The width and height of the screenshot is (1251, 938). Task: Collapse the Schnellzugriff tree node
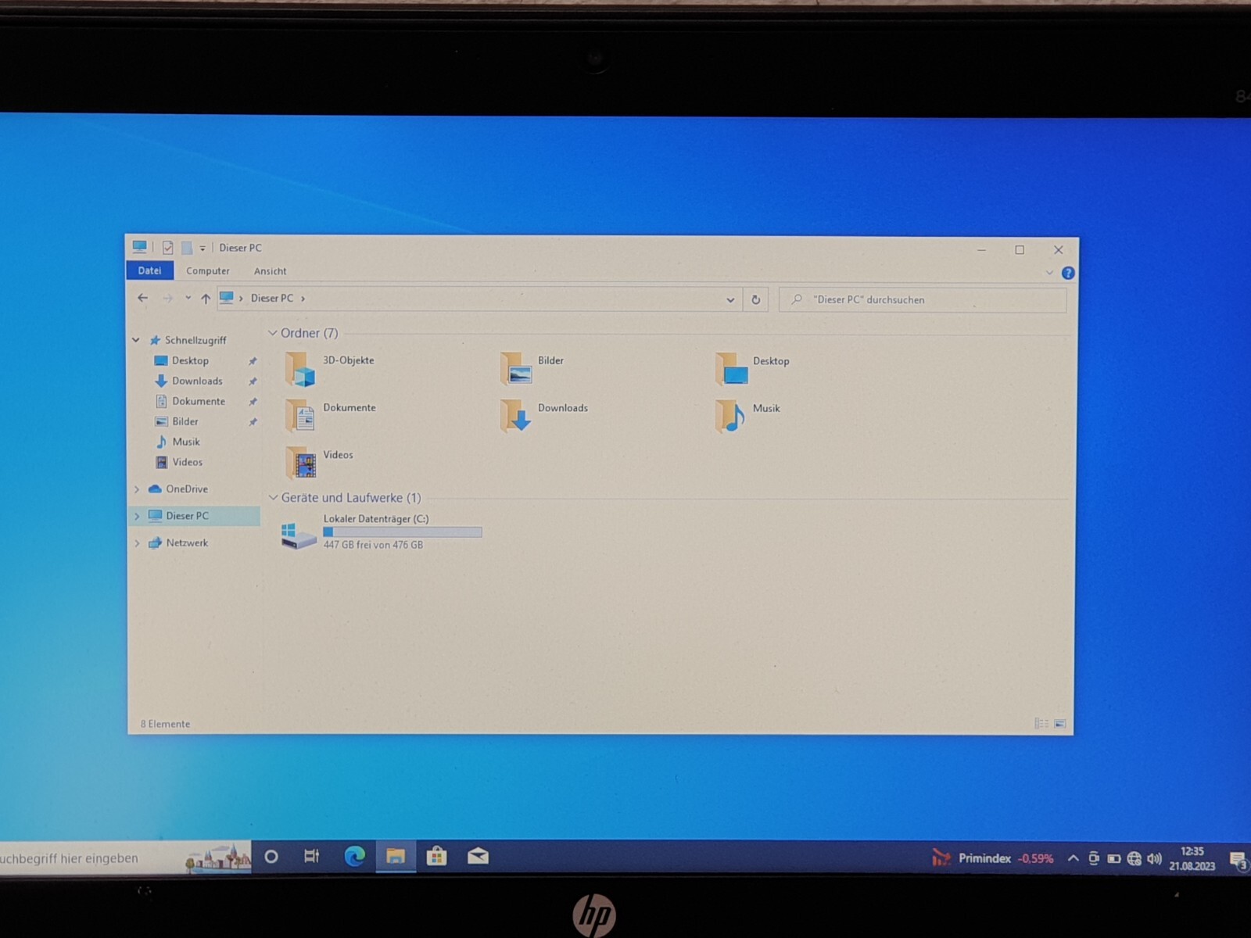tap(136, 340)
